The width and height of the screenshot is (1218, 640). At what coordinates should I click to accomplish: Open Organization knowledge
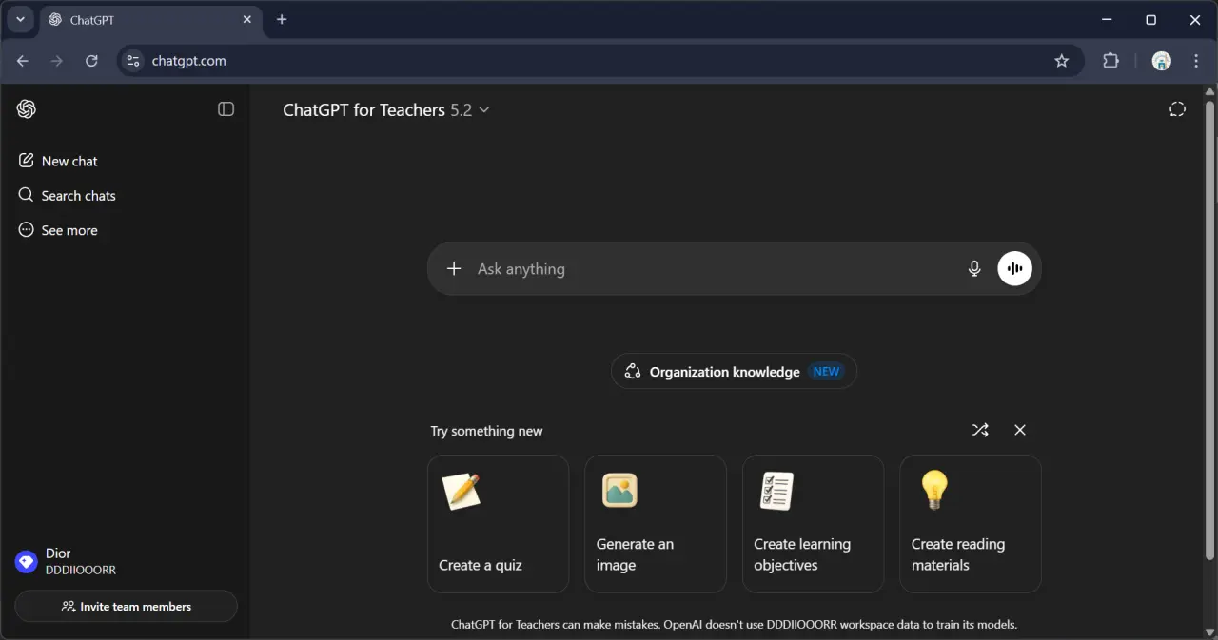734,372
